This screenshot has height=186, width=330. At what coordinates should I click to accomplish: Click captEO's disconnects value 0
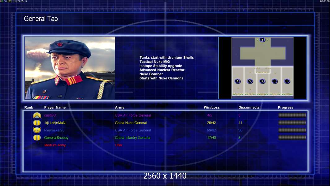click(239, 115)
